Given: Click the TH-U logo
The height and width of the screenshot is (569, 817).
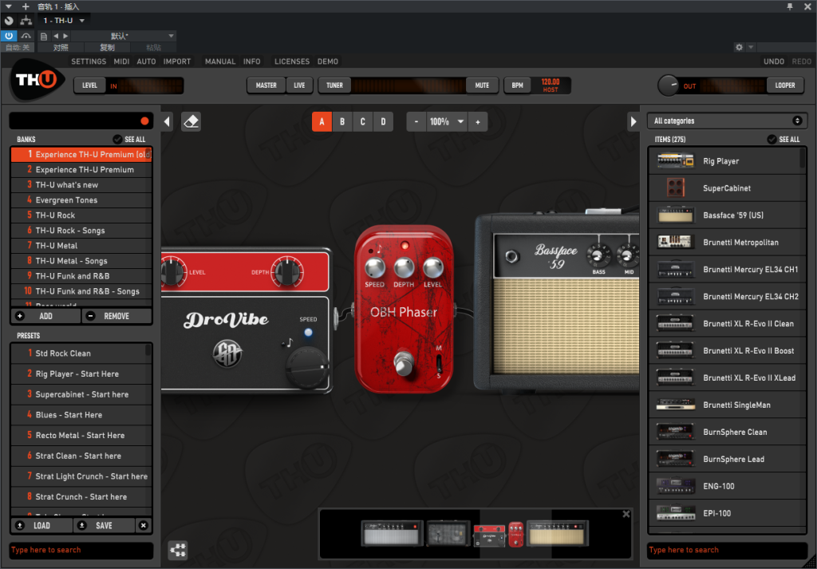Looking at the screenshot, I should click(x=37, y=80).
